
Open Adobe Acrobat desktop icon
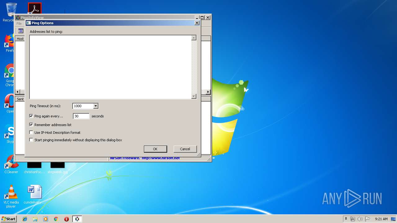tap(34, 9)
